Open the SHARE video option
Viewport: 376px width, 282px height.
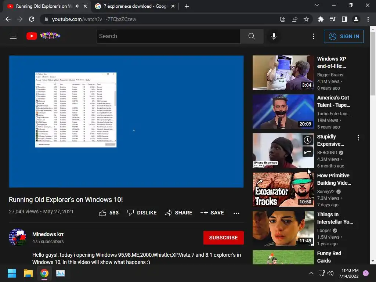179,213
